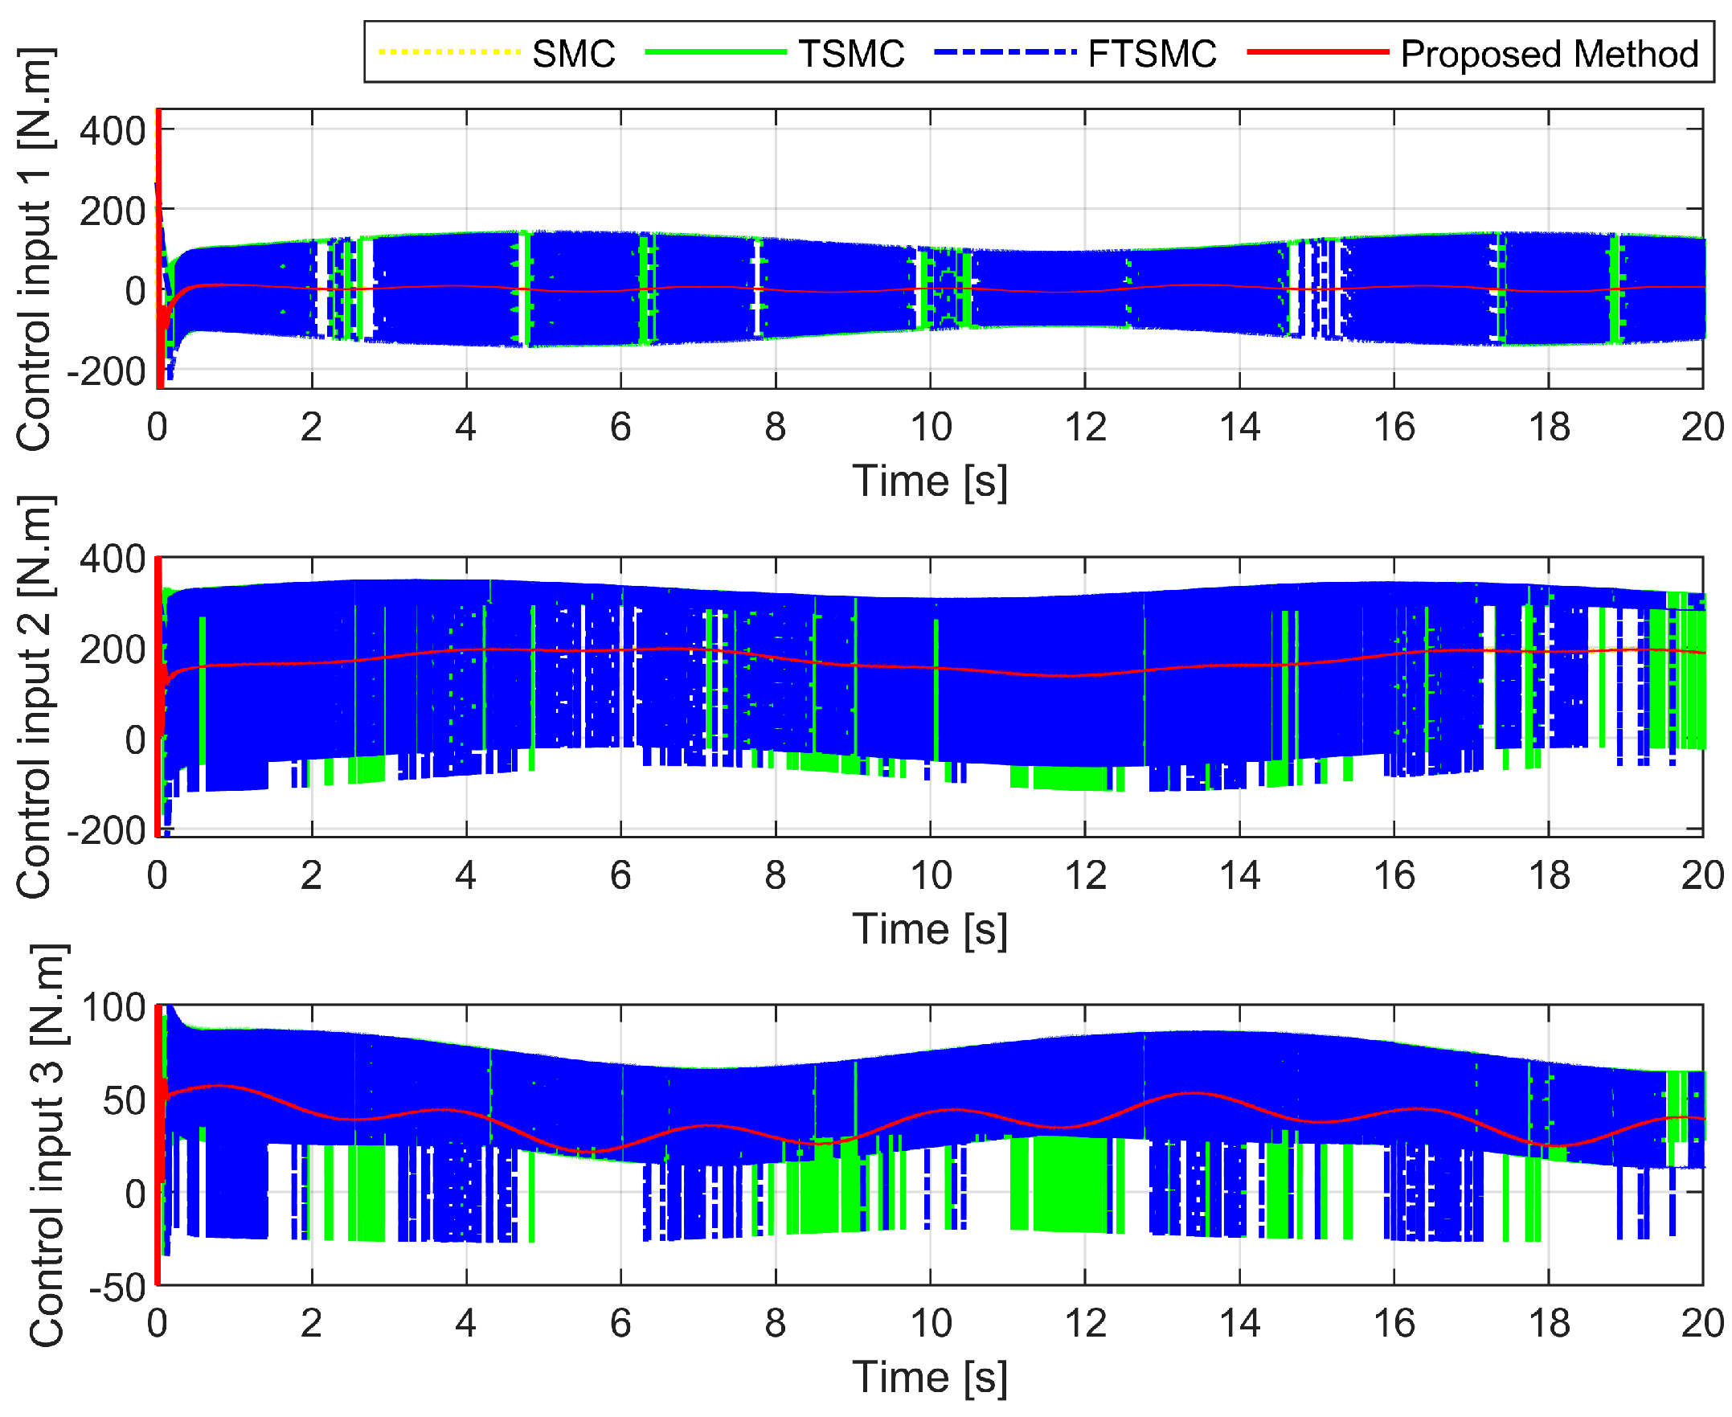
Task: Click the Control input 1 y-axis label
Action: coord(35,249)
